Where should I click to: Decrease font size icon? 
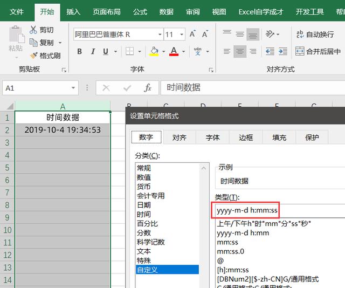pyautogui.click(x=205, y=34)
